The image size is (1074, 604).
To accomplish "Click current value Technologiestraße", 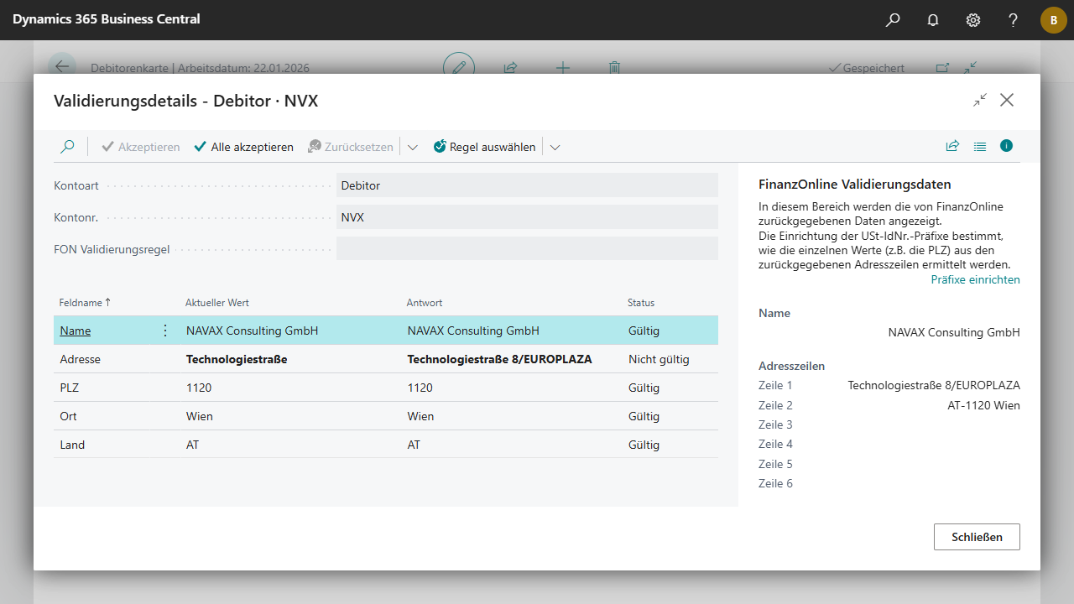I will 237,359.
